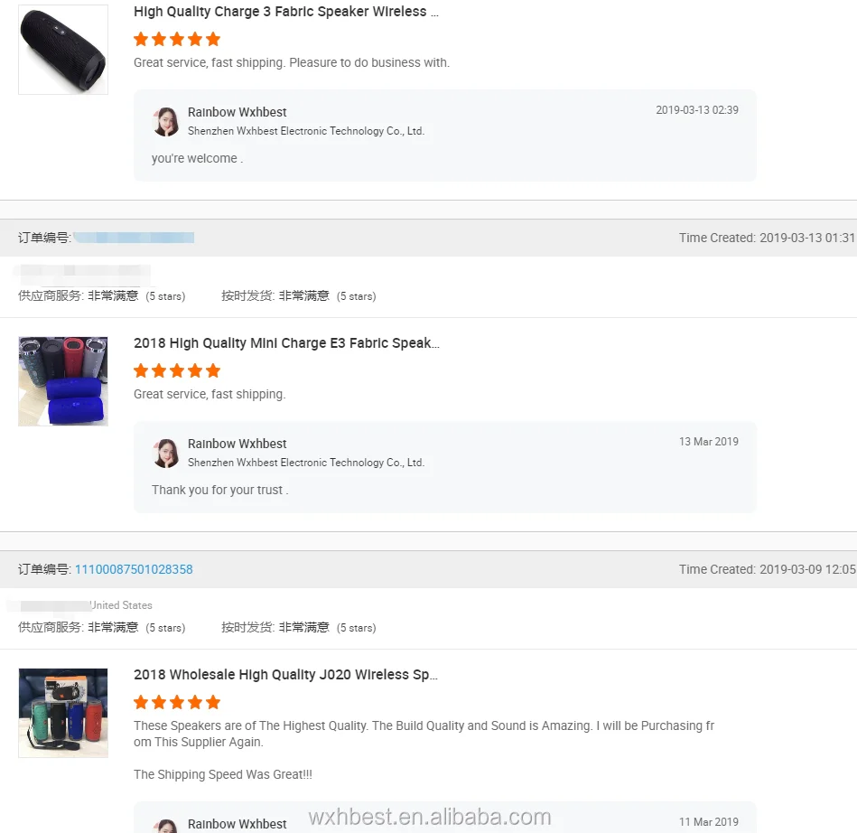Screen dimensions: 857x833
Task: Open 2018 Wholesale High Quality J020 Wireless title
Action: coord(285,674)
